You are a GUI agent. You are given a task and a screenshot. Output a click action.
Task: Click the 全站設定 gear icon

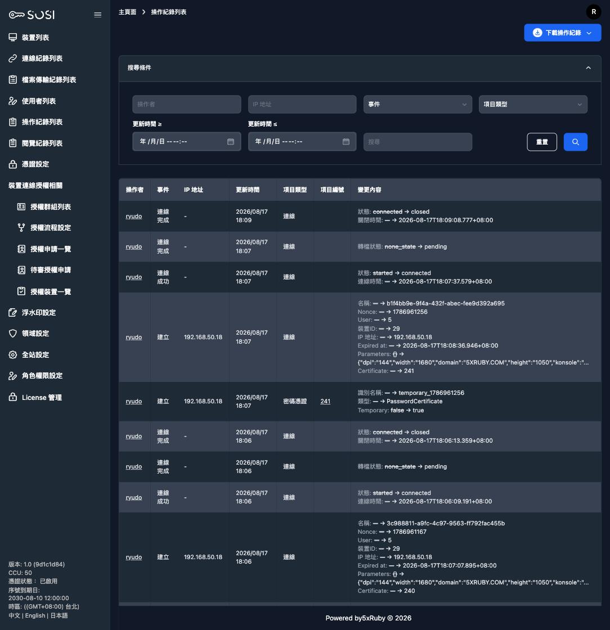13,354
